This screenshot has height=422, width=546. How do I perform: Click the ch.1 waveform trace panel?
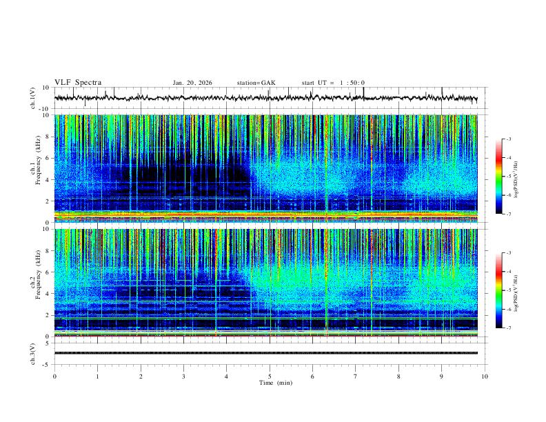tap(270, 98)
